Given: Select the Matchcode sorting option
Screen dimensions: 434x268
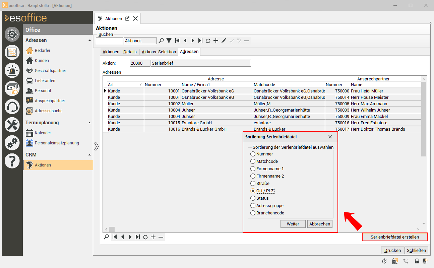Looking at the screenshot, I should coord(264,161).
